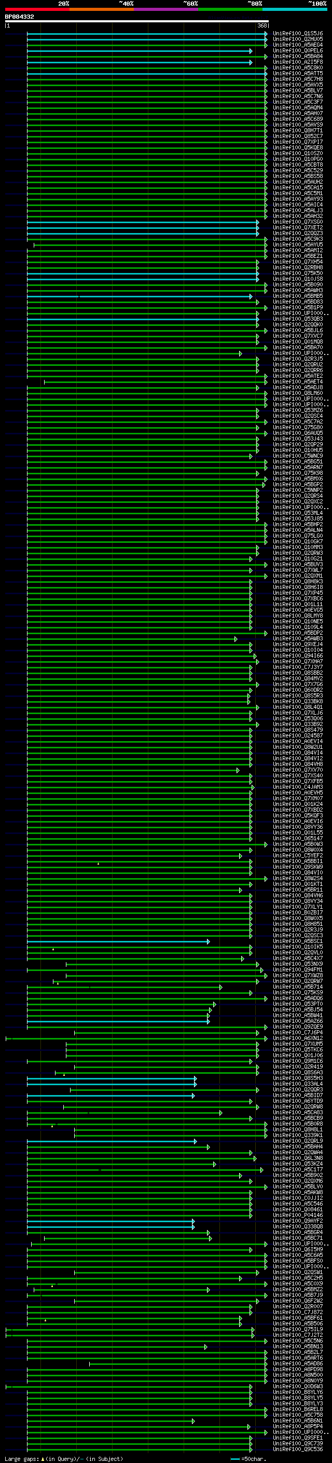
Task: Click the orange ~40% identity legend segment
Action: (102, 9)
